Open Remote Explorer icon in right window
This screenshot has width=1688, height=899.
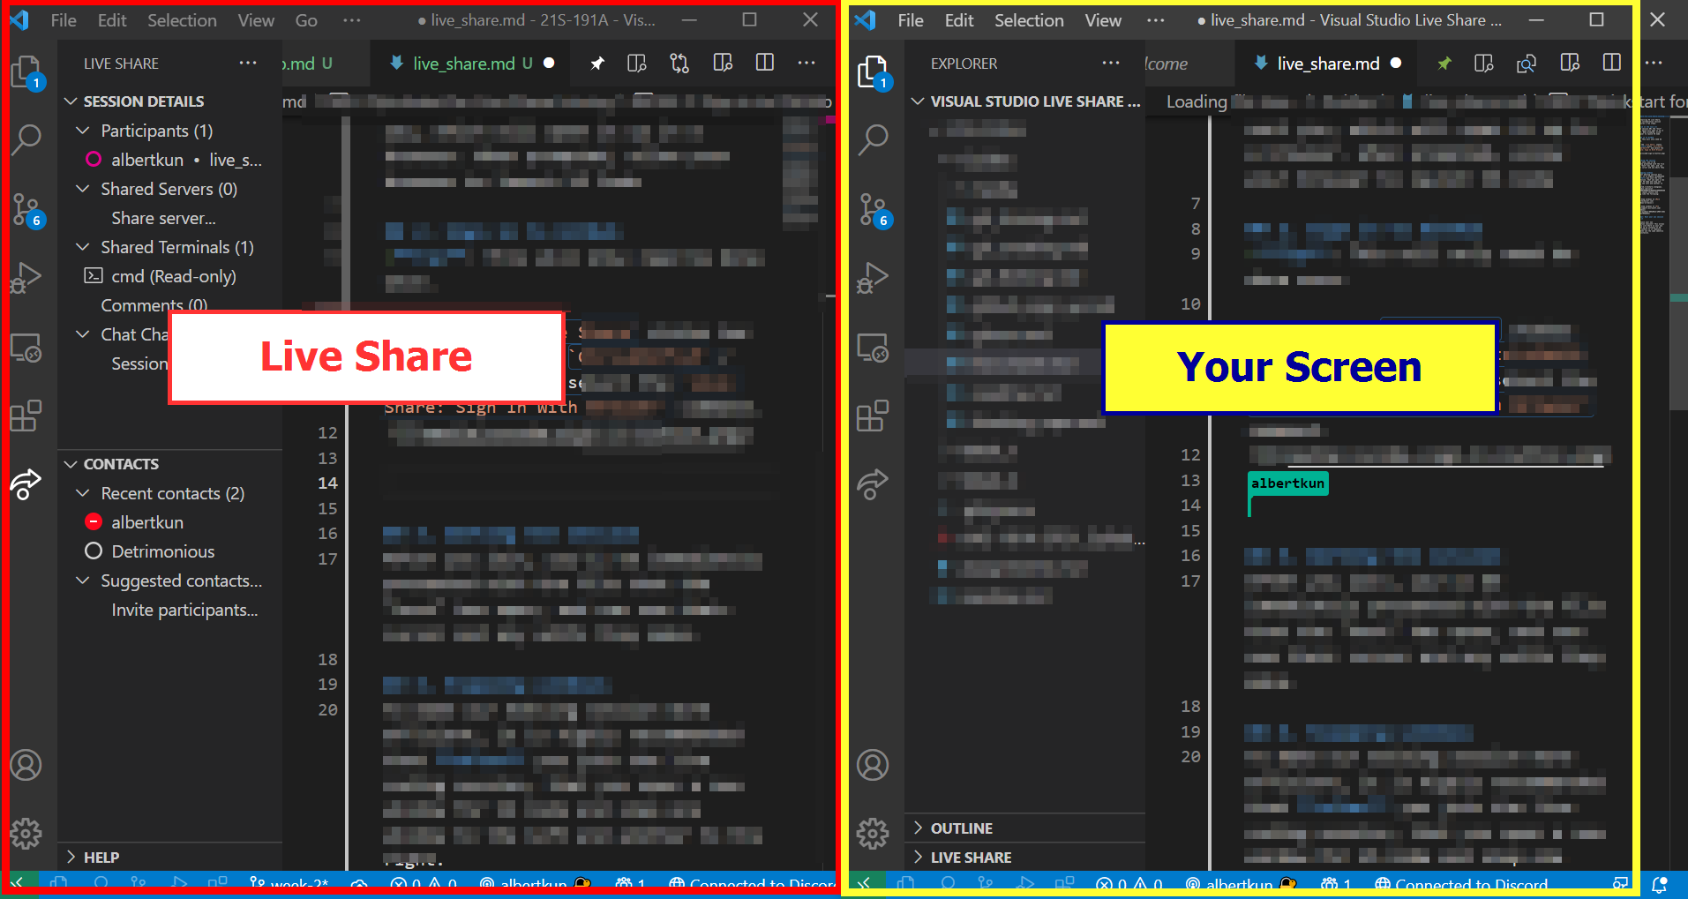point(874,348)
